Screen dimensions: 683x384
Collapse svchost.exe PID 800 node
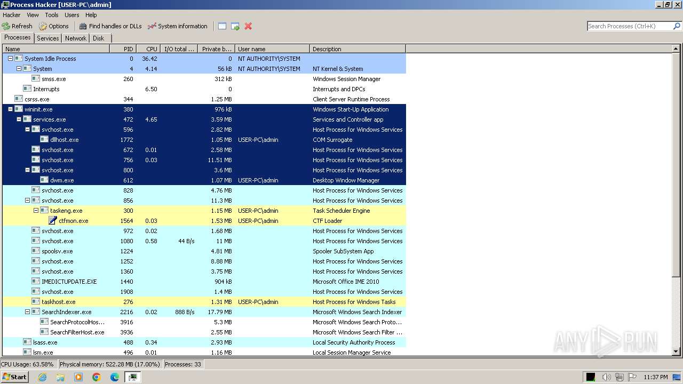[27, 170]
